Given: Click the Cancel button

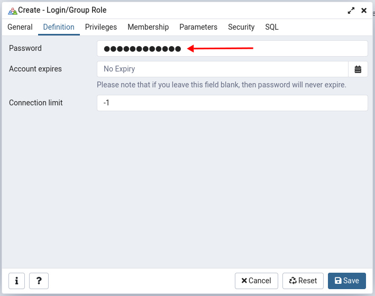Looking at the screenshot, I should (257, 281).
